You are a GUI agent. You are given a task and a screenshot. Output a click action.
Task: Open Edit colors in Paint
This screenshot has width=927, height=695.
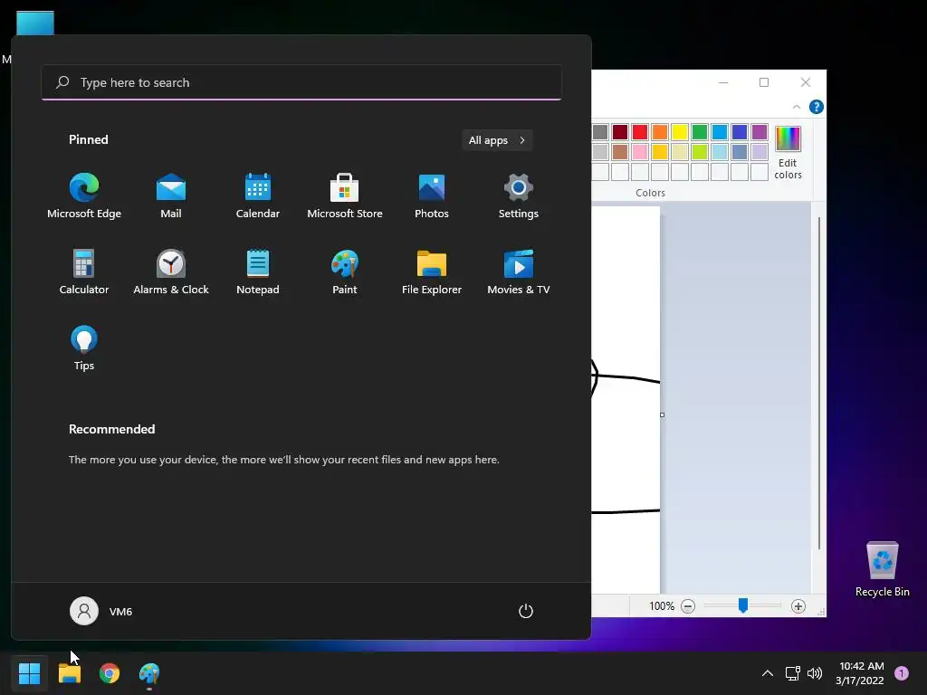[788, 153]
